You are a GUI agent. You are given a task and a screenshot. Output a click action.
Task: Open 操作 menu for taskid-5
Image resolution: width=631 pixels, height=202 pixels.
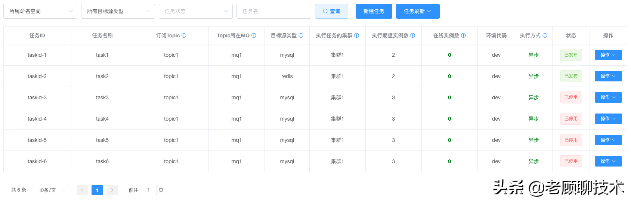608,140
